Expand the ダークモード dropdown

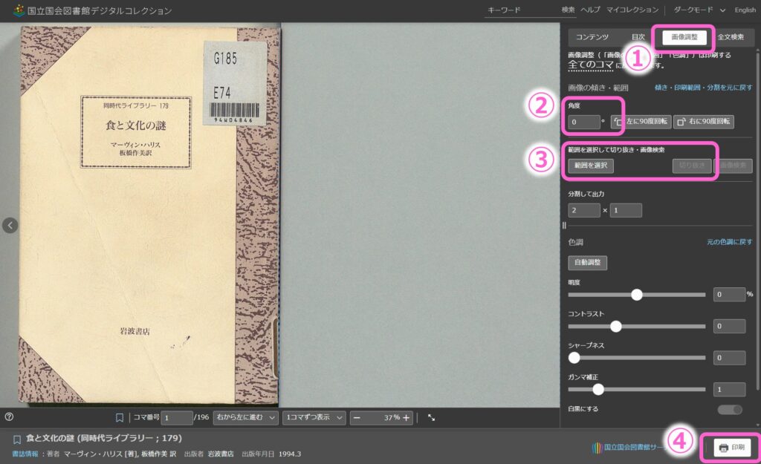click(x=699, y=10)
